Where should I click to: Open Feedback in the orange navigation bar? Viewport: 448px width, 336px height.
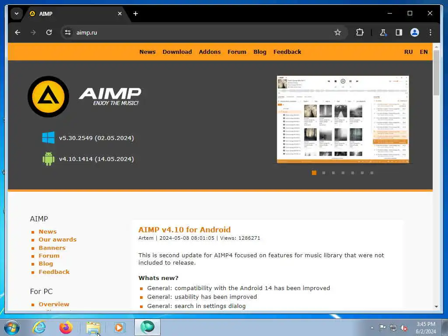[287, 52]
